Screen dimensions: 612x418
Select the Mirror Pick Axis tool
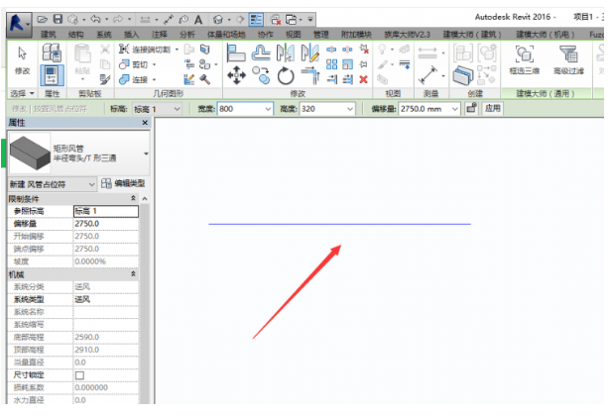(x=286, y=52)
